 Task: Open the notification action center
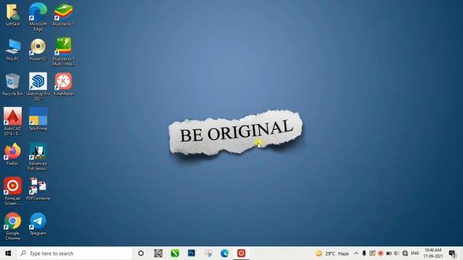(x=452, y=253)
